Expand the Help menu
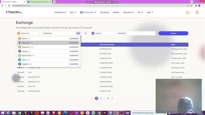The height and width of the screenshot is (115, 205). [x=150, y=12]
